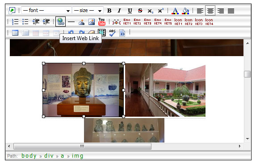
Task: Open the font family dropdown
Action: [46, 11]
